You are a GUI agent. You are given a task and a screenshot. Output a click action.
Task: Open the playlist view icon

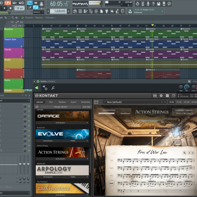75,12
